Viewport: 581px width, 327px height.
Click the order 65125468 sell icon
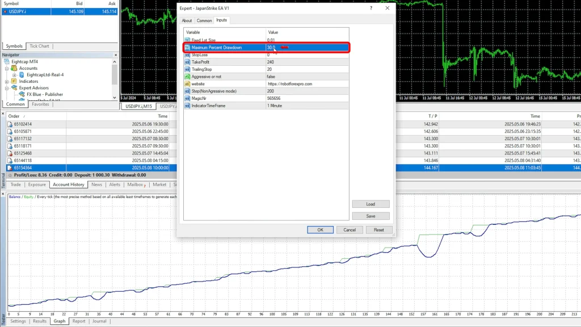click(10, 153)
